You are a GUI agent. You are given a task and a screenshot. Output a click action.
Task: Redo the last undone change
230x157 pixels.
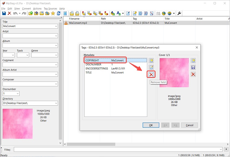[24, 13]
